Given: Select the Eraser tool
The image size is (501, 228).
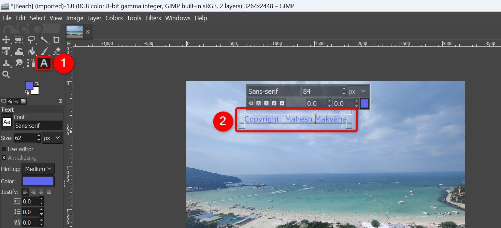Looking at the screenshot, I should (57, 51).
